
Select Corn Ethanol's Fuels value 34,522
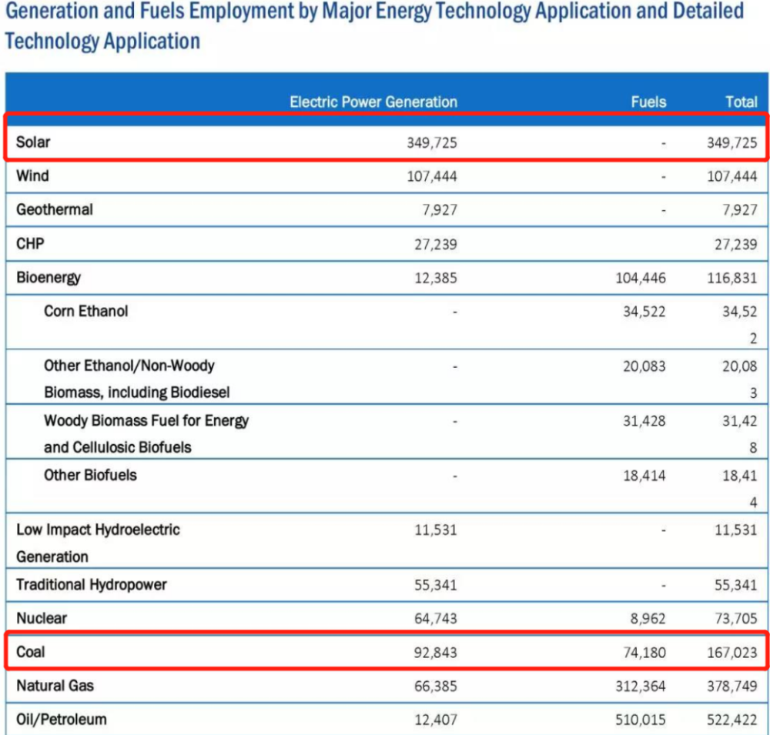pyautogui.click(x=644, y=312)
